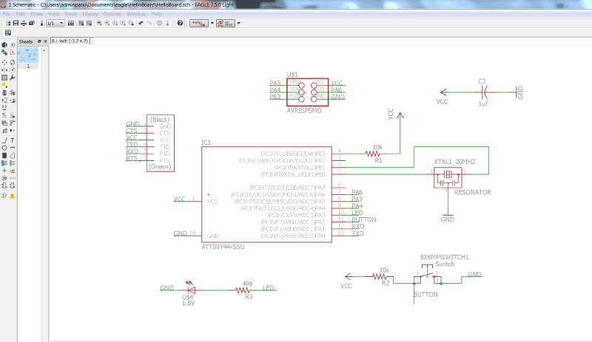
Task: Select the Rotate tool
Action: pyautogui.click(x=13, y=69)
